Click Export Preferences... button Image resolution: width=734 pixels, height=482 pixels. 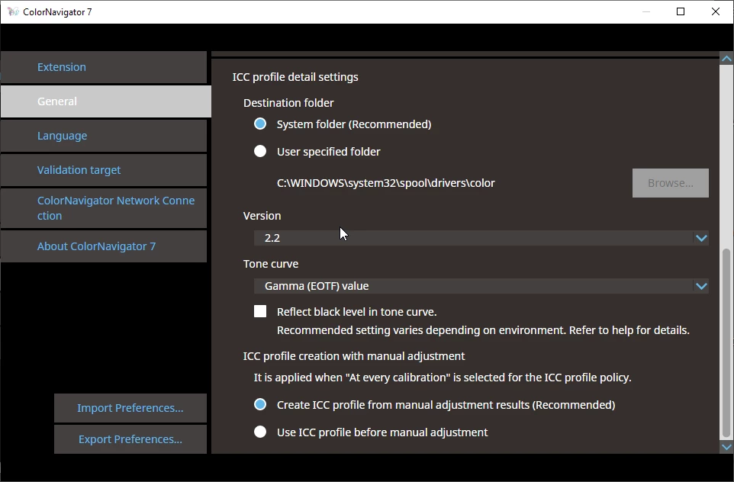pyautogui.click(x=130, y=439)
